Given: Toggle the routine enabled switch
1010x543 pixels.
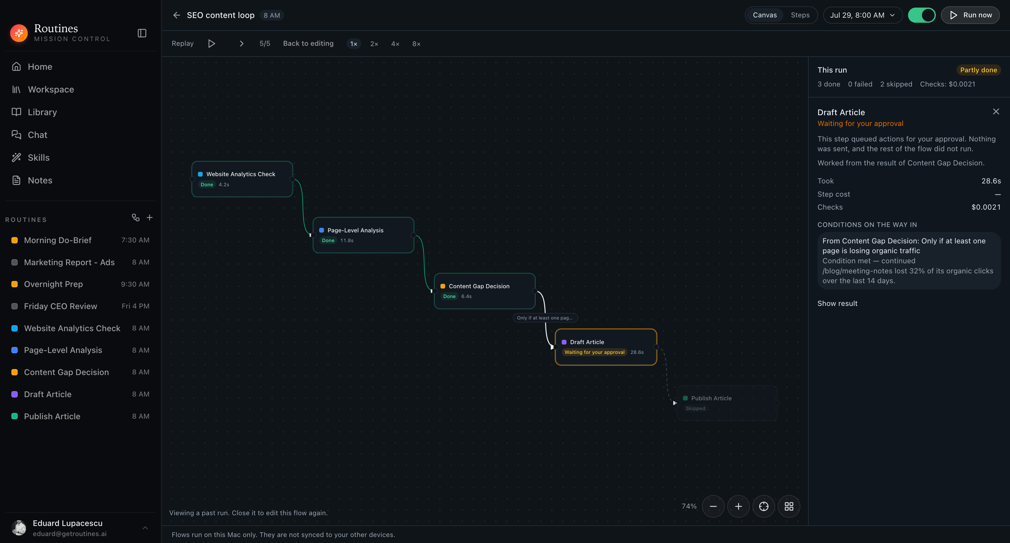Looking at the screenshot, I should [922, 15].
